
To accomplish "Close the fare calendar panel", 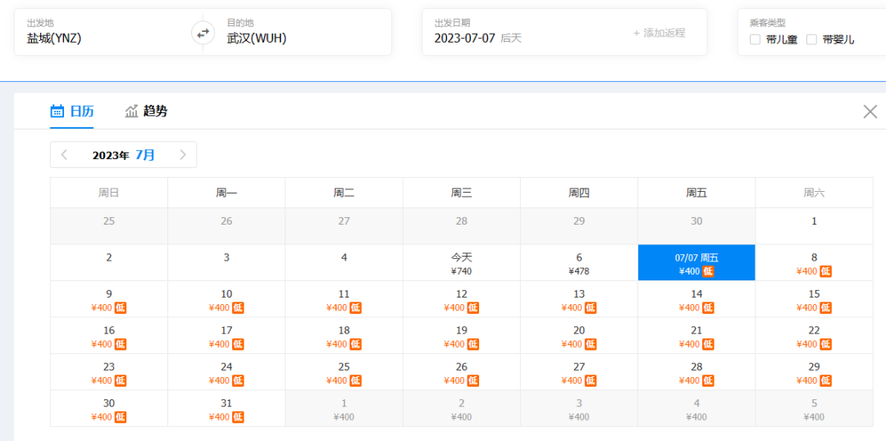I will pos(870,111).
